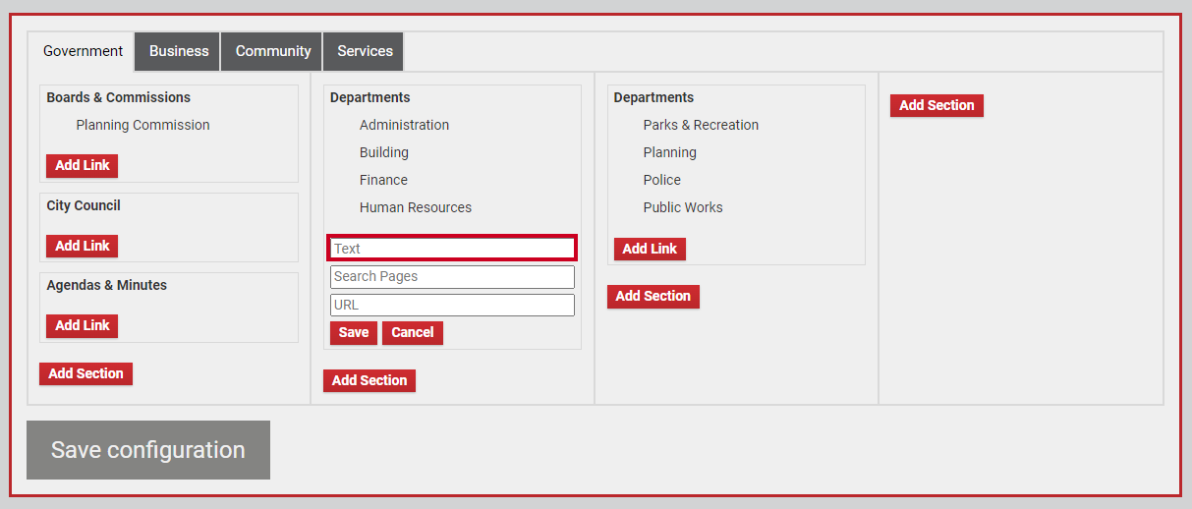Select the Planning department link
The width and height of the screenshot is (1192, 509).
coord(670,152)
